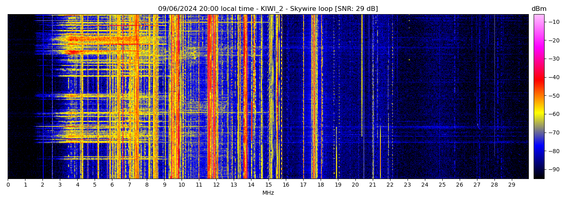Click the 5 MHz tick label

[x=95, y=185]
